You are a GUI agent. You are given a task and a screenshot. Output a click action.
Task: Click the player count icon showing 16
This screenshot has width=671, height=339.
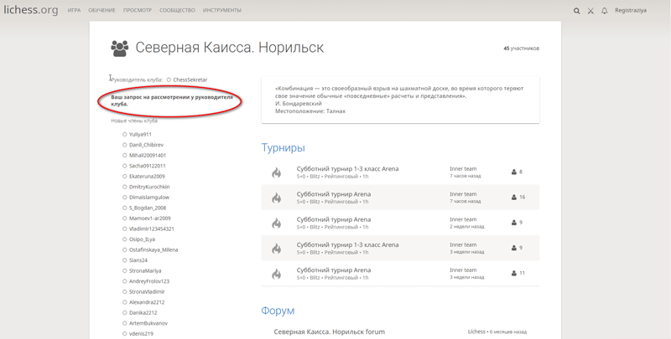click(514, 198)
